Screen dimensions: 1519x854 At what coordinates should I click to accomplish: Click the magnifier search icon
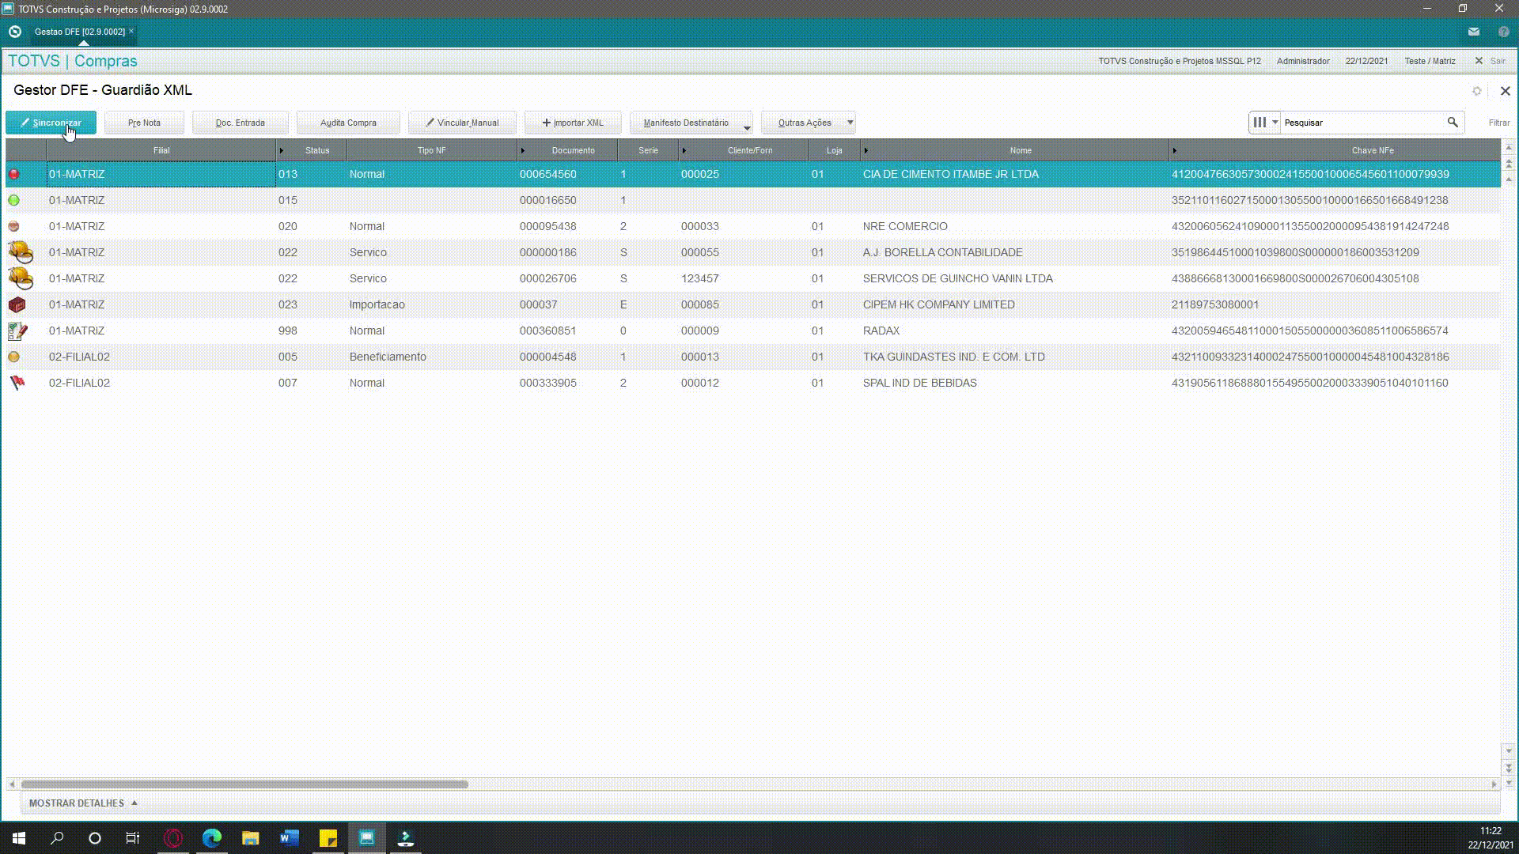[1453, 123]
